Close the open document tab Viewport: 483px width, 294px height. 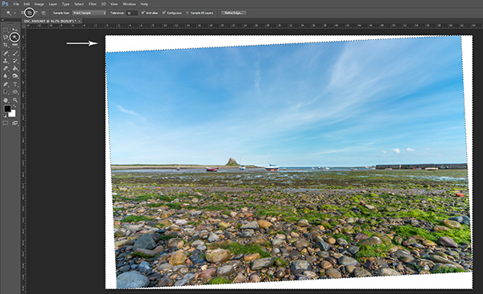(x=80, y=21)
